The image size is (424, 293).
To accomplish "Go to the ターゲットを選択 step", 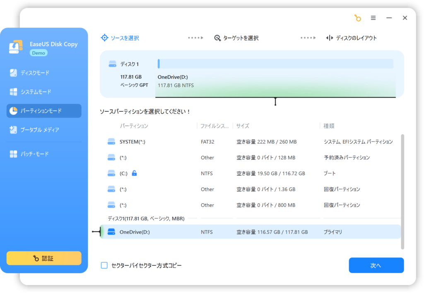I will point(236,38).
